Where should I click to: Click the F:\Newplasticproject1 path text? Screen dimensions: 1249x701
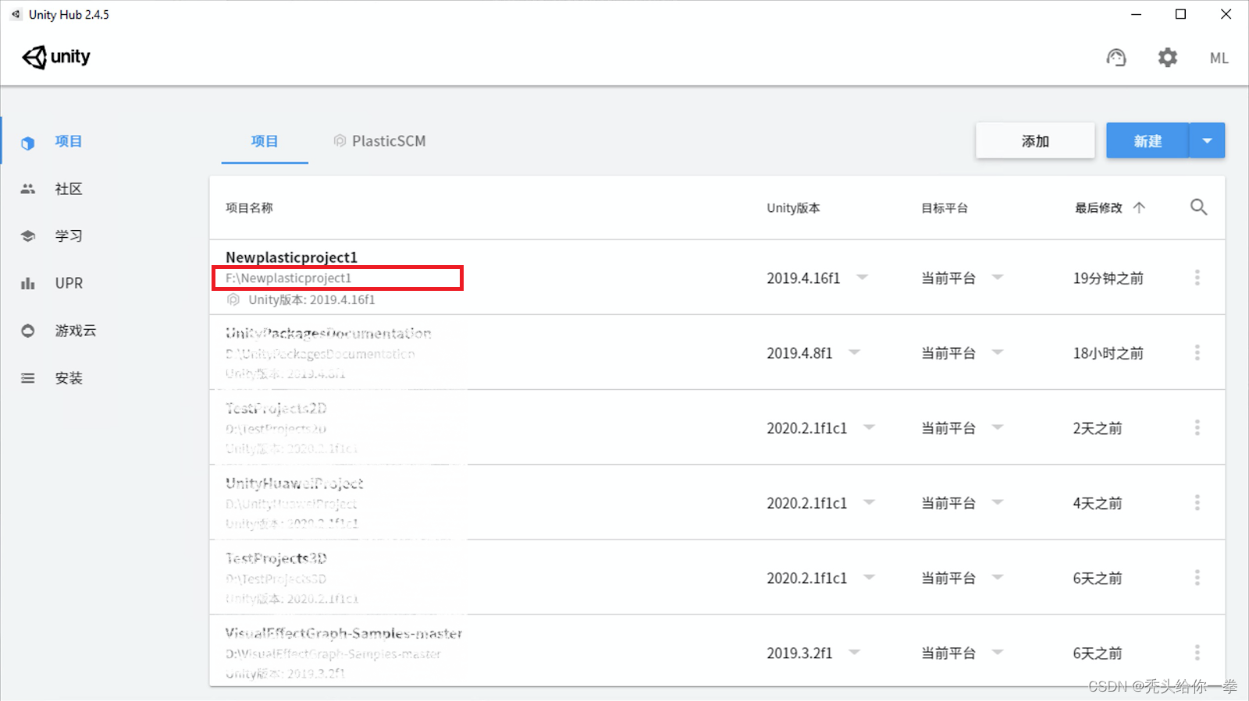289,278
